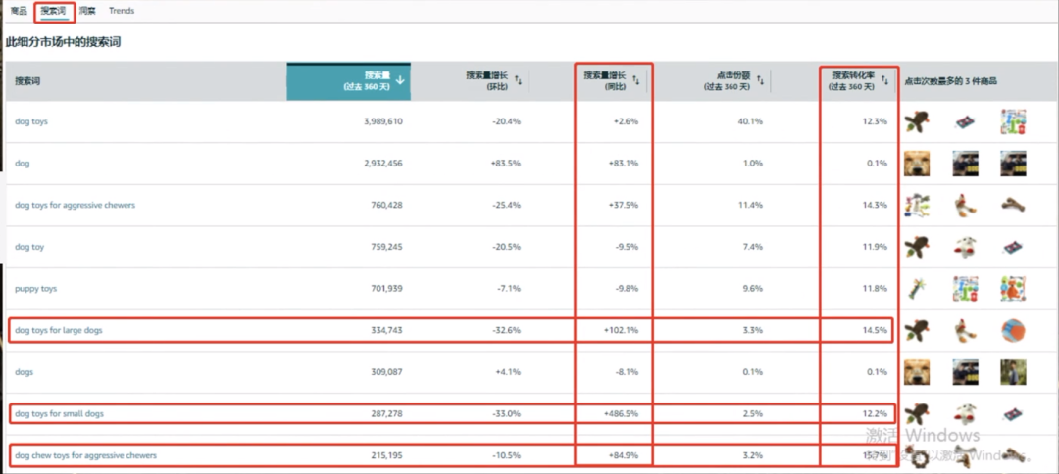
Task: Open the 'dog' search term link (2,932,456)
Action: (22, 164)
